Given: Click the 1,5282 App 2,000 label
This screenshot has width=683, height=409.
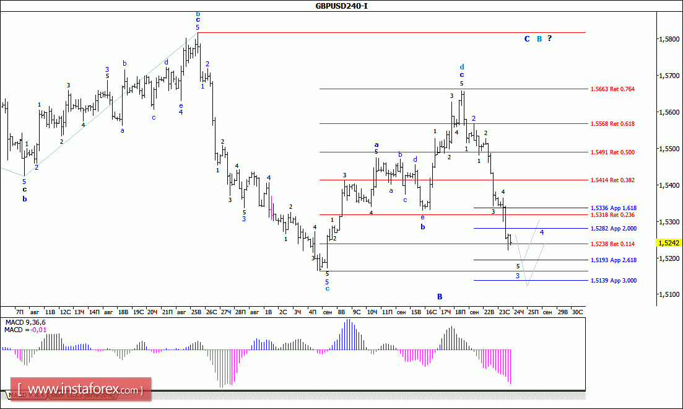Looking at the screenshot, I should 613,229.
